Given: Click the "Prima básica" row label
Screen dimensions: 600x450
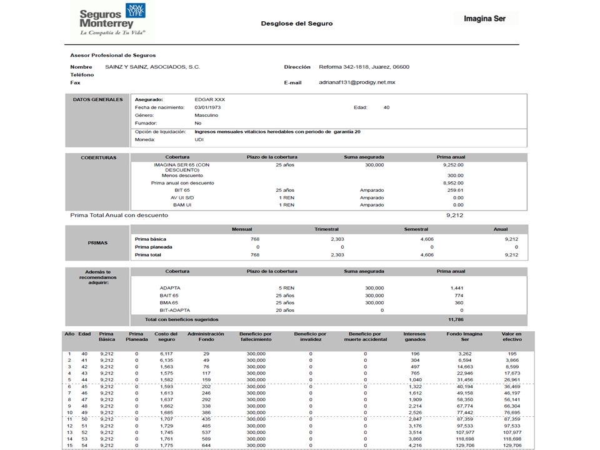Looking at the screenshot, I should (x=151, y=239).
